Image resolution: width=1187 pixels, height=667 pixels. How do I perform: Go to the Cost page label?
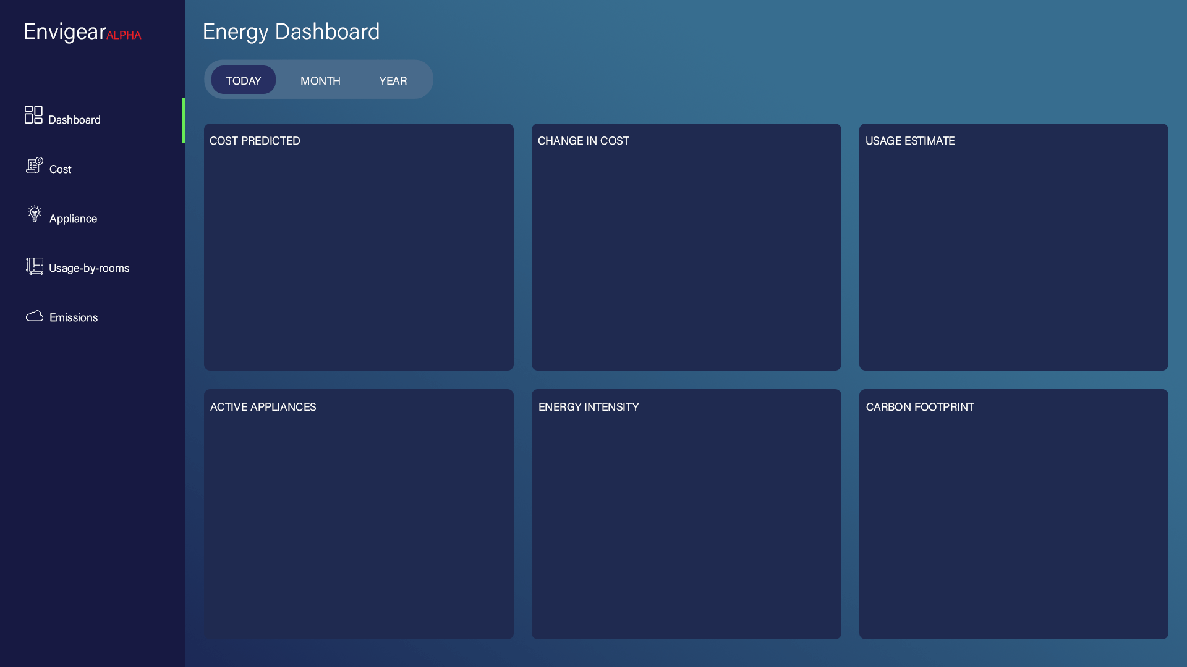(x=61, y=169)
